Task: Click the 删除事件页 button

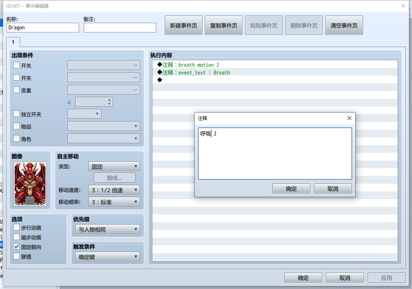Action: [x=304, y=25]
